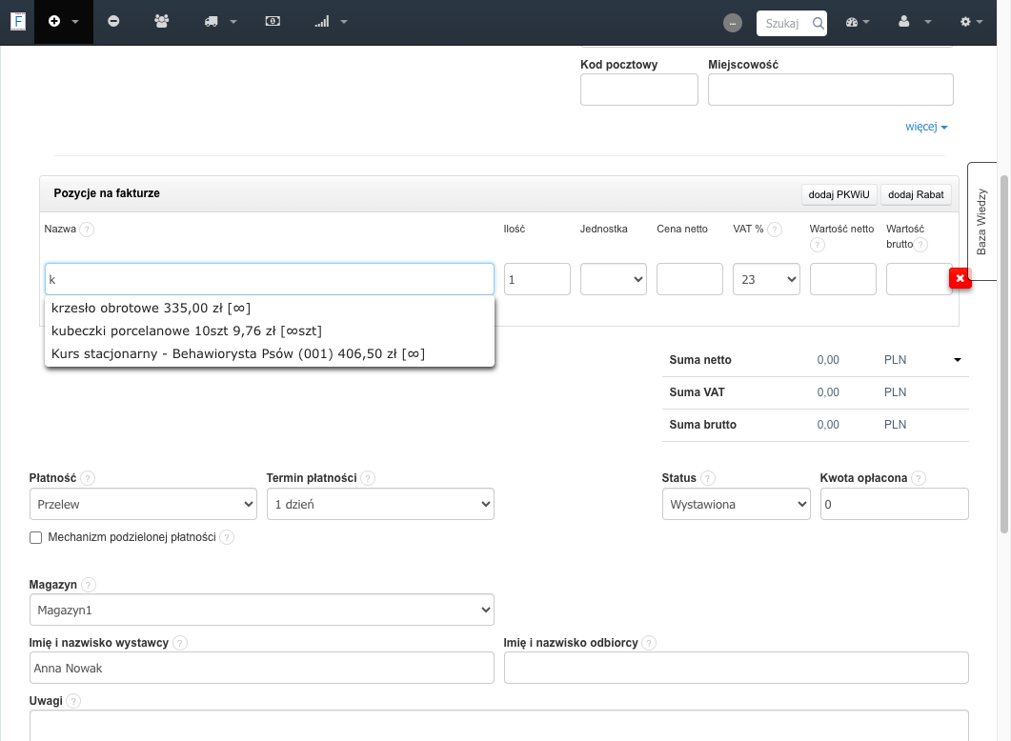
Task: Open the user account menu
Action: coord(915,22)
